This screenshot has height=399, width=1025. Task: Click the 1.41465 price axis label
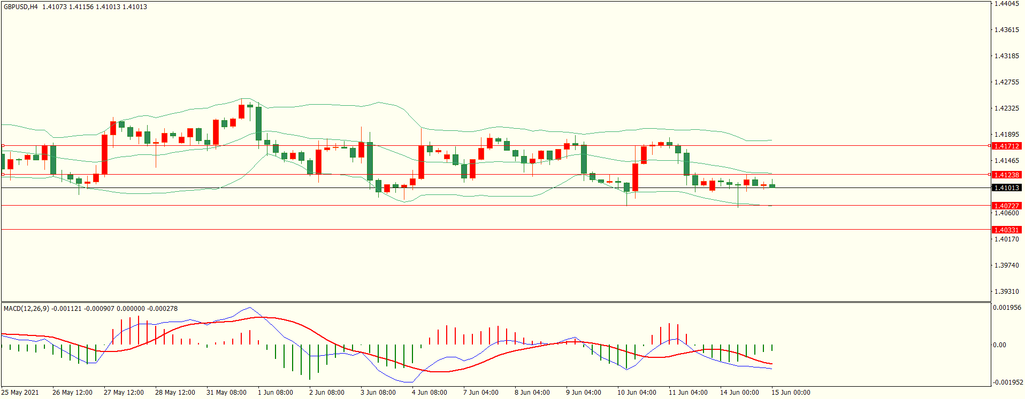1006,161
